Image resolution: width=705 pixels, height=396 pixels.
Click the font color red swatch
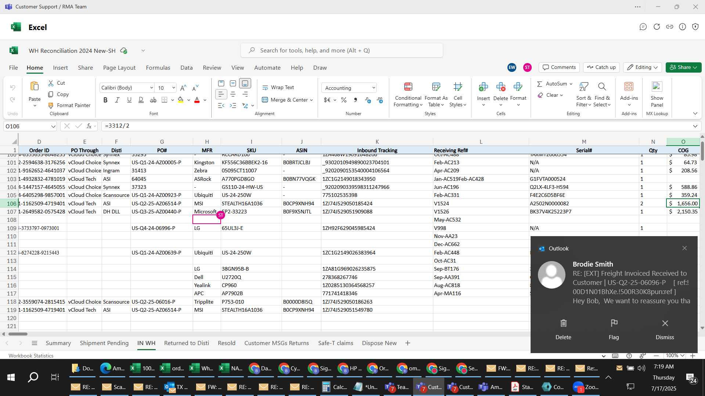197,100
